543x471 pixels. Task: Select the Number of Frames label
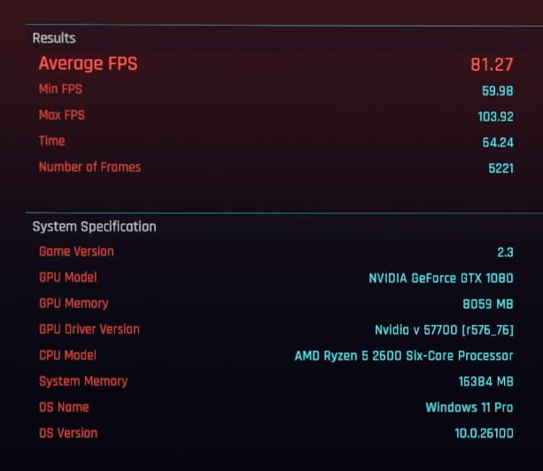click(x=90, y=167)
